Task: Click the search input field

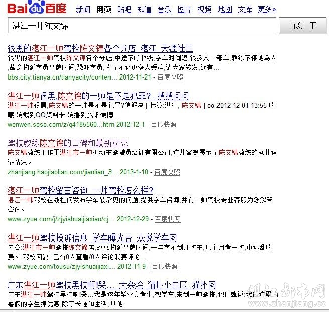Action: coord(142,26)
